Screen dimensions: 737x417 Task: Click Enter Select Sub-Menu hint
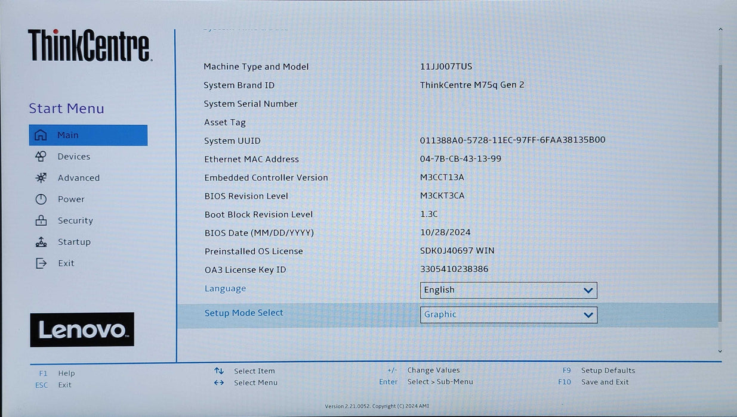(426, 382)
